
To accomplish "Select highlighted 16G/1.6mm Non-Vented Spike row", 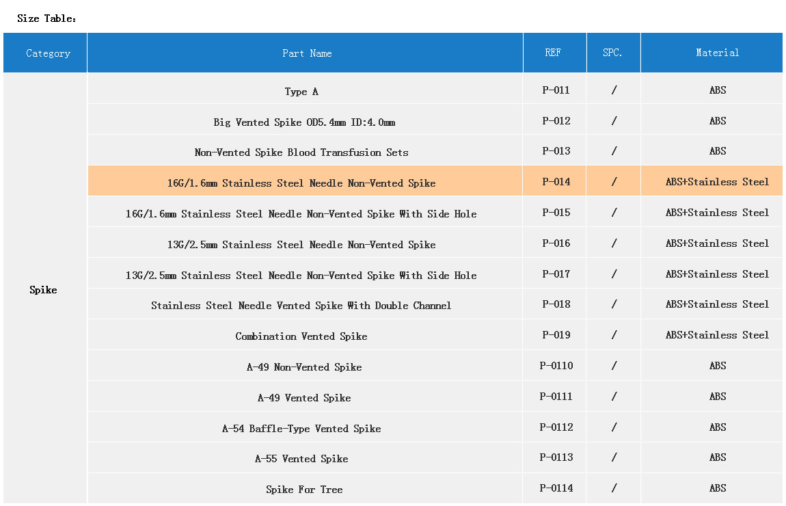I will pyautogui.click(x=301, y=183).
